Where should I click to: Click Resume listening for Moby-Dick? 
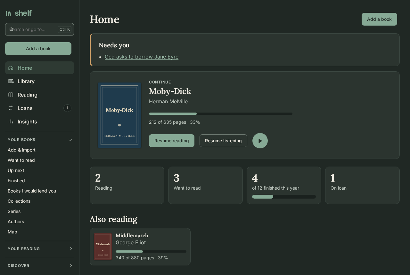pyautogui.click(x=223, y=141)
